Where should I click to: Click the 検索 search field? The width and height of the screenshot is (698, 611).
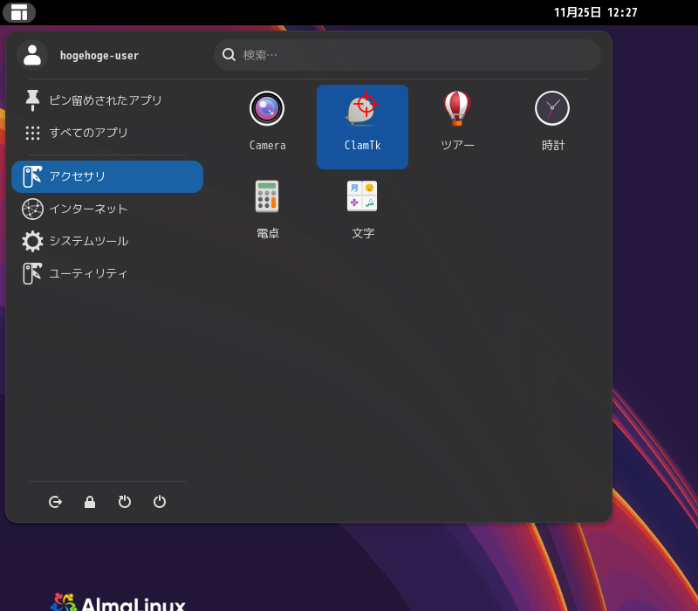(407, 55)
